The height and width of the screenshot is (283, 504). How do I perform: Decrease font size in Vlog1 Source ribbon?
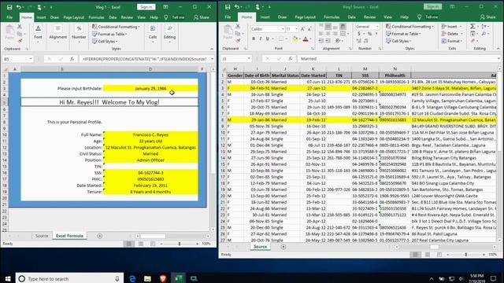click(x=309, y=29)
